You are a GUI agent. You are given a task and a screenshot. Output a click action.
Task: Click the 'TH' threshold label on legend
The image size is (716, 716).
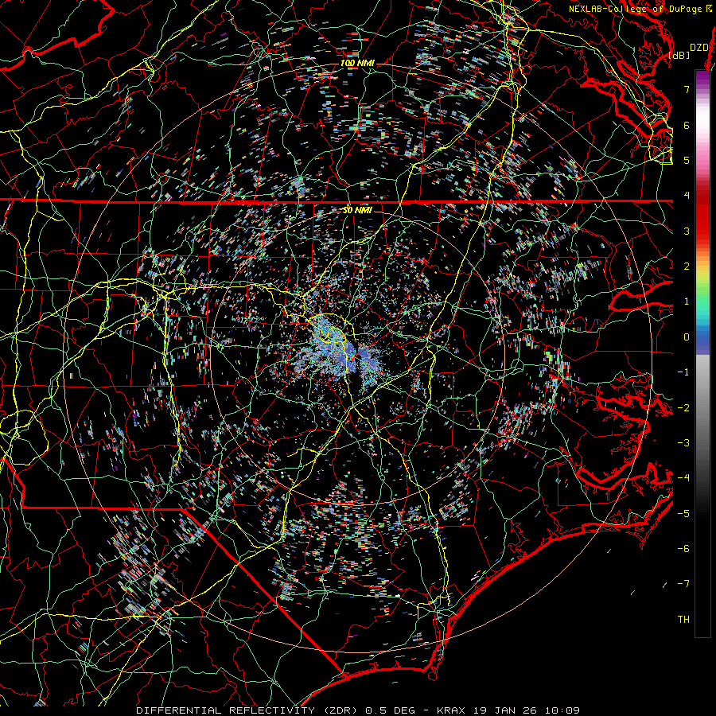[x=683, y=620]
